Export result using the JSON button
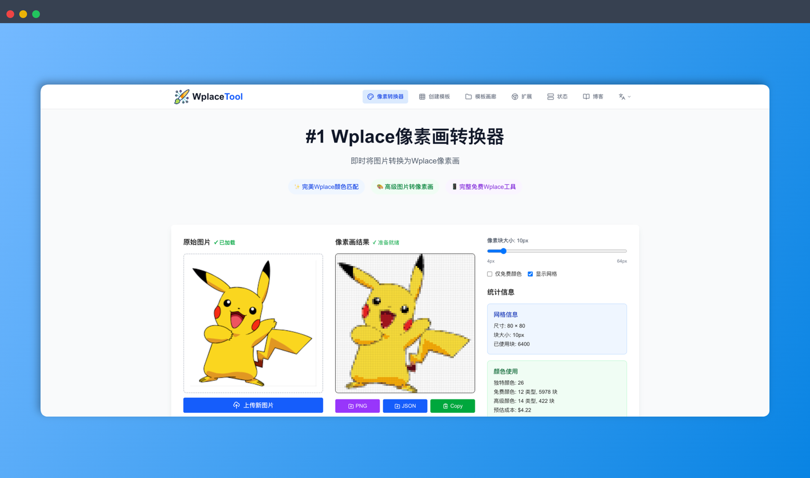 point(404,406)
